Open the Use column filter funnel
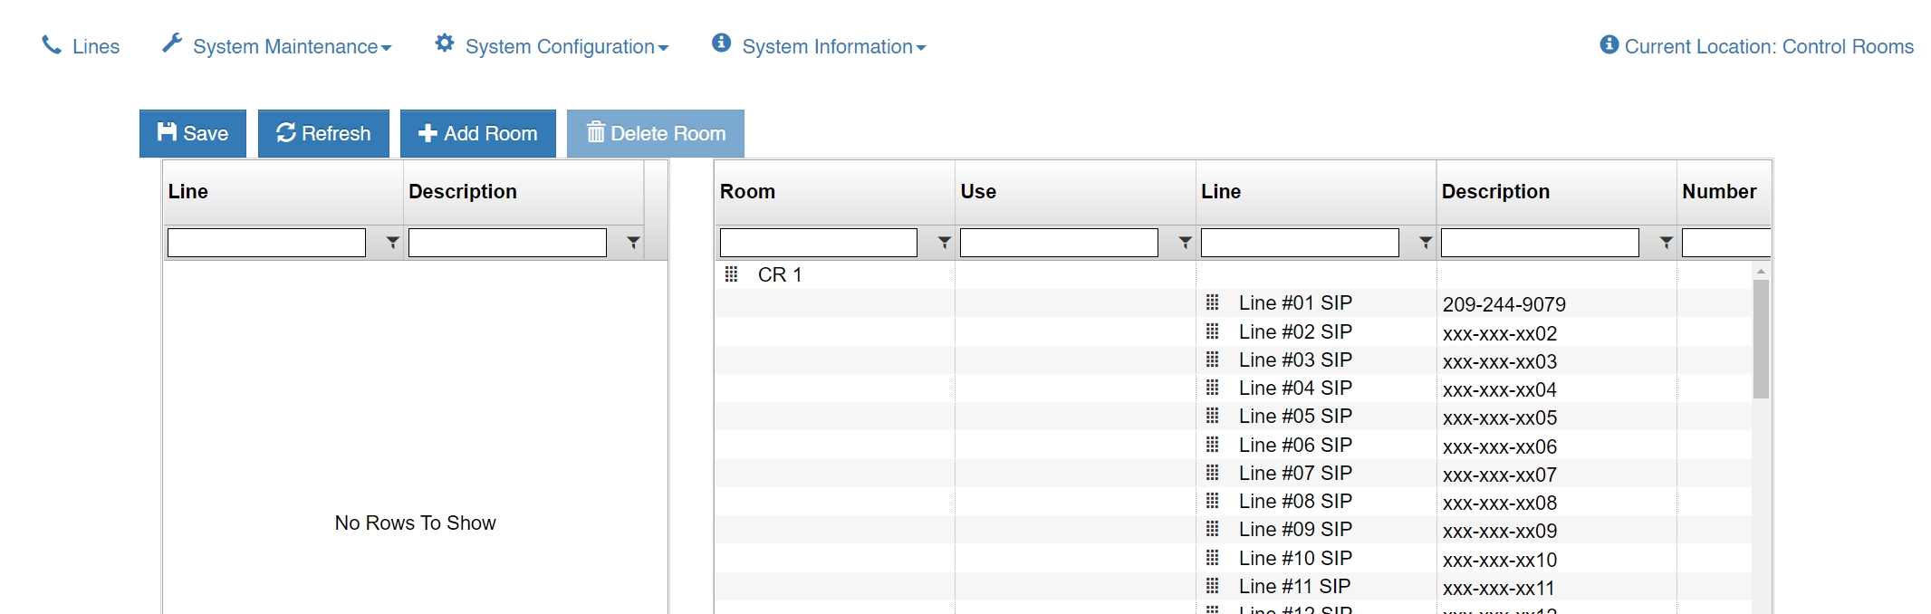 pyautogui.click(x=1185, y=243)
